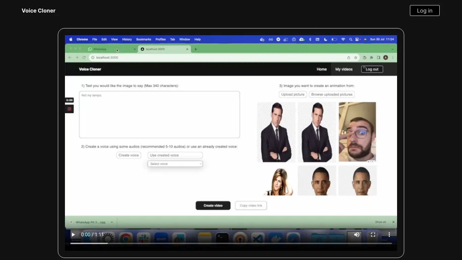Viewport: 462px width, 260px height.
Task: Mute the video sound
Action: point(357,235)
